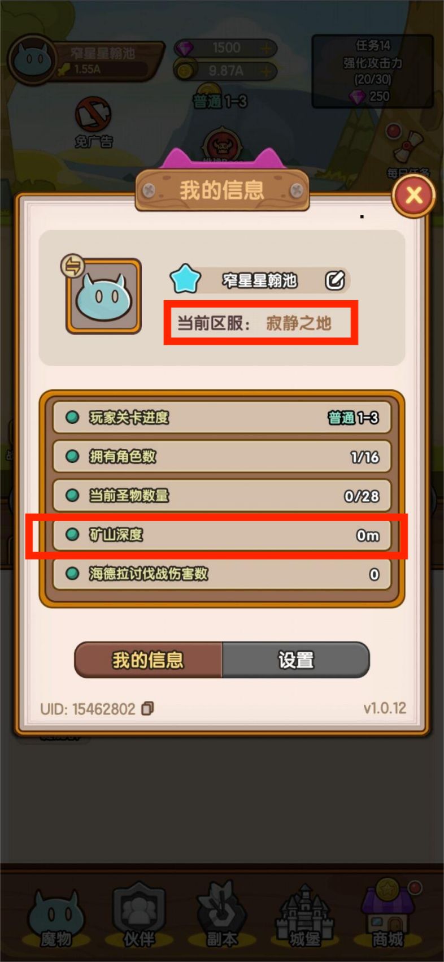Close the 我的信息 dialog with the X

[x=413, y=196]
